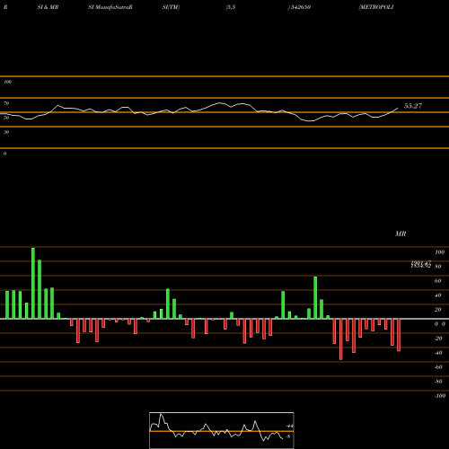
Task: Click the -60 label on MR axis
Action: (x=438, y=367)
